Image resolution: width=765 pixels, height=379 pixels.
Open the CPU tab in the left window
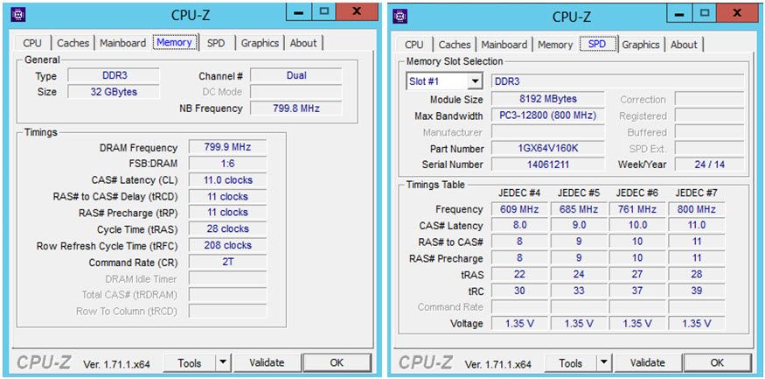click(32, 43)
